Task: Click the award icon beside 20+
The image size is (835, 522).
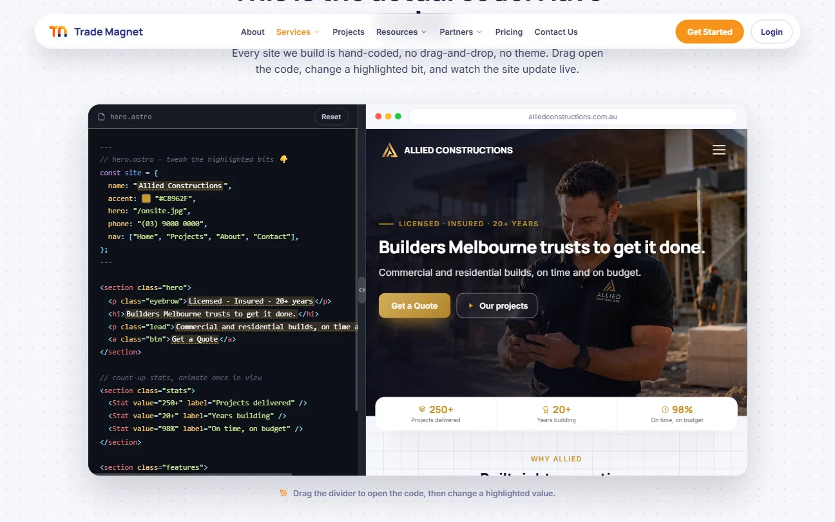Action: point(545,409)
